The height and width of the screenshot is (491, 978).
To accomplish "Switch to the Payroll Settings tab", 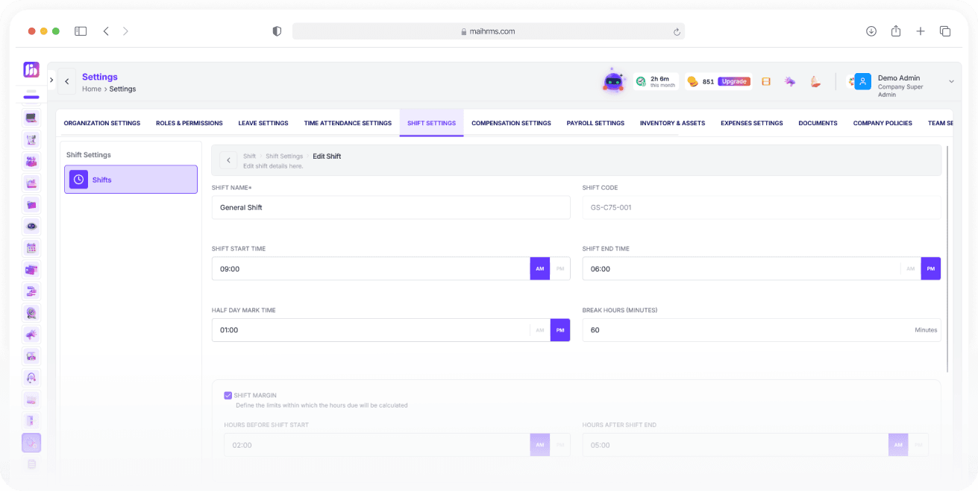I will [595, 123].
